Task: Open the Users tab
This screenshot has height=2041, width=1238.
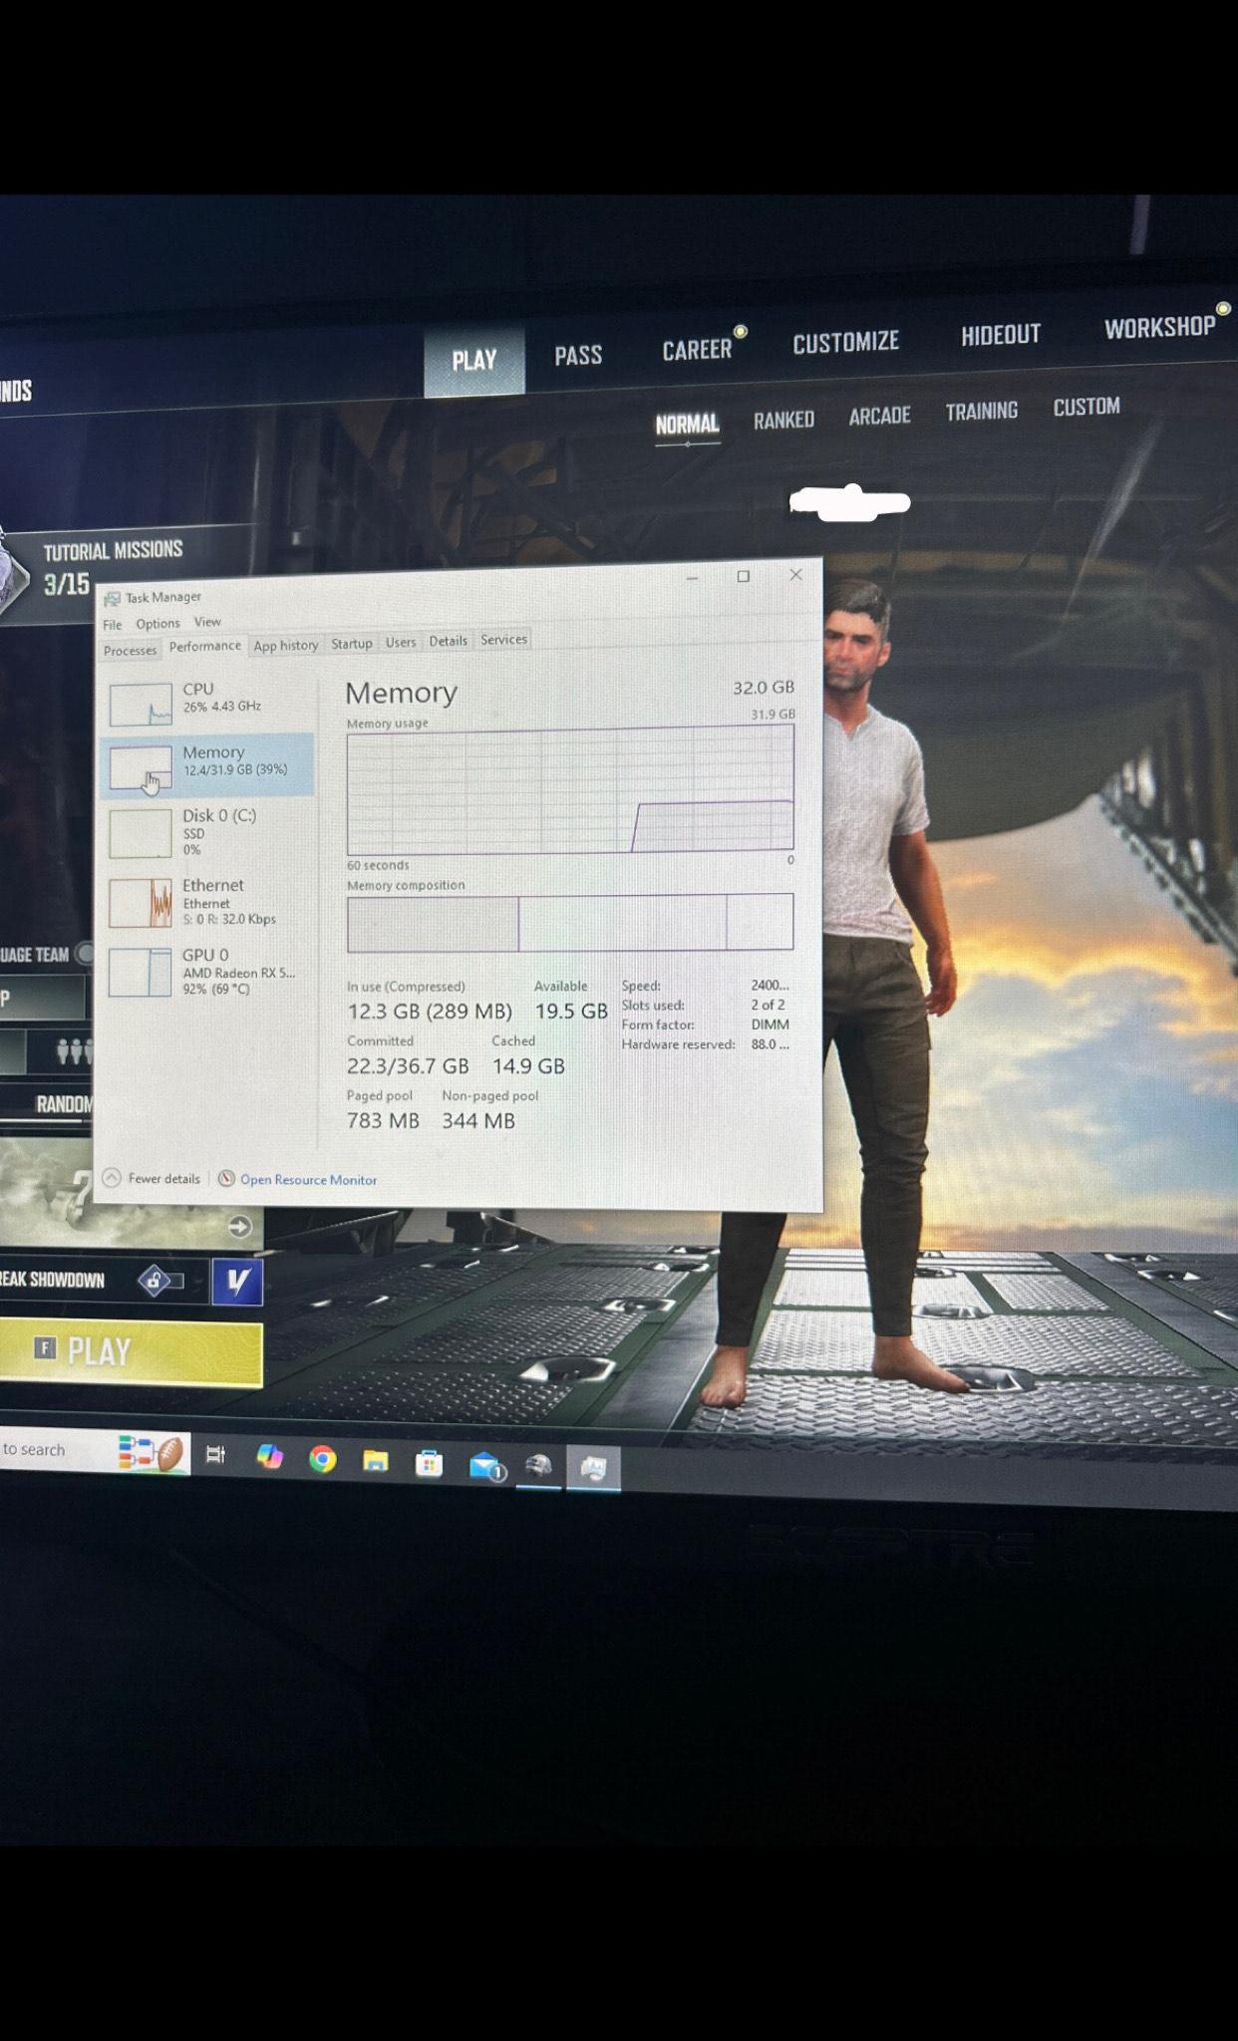Action: [401, 642]
